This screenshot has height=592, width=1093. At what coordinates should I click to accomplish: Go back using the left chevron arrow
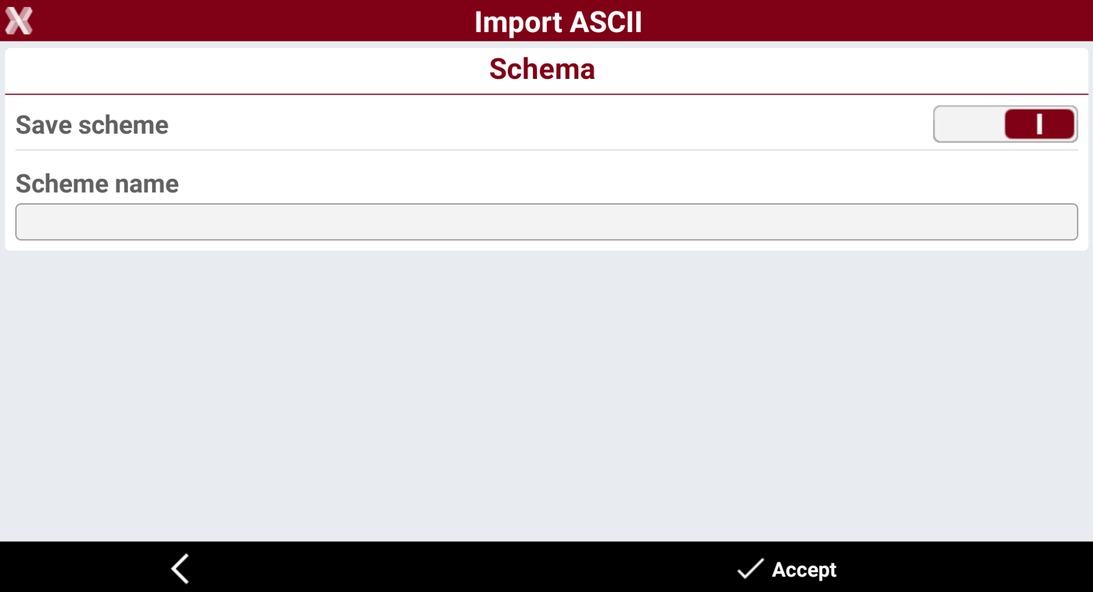coord(181,569)
